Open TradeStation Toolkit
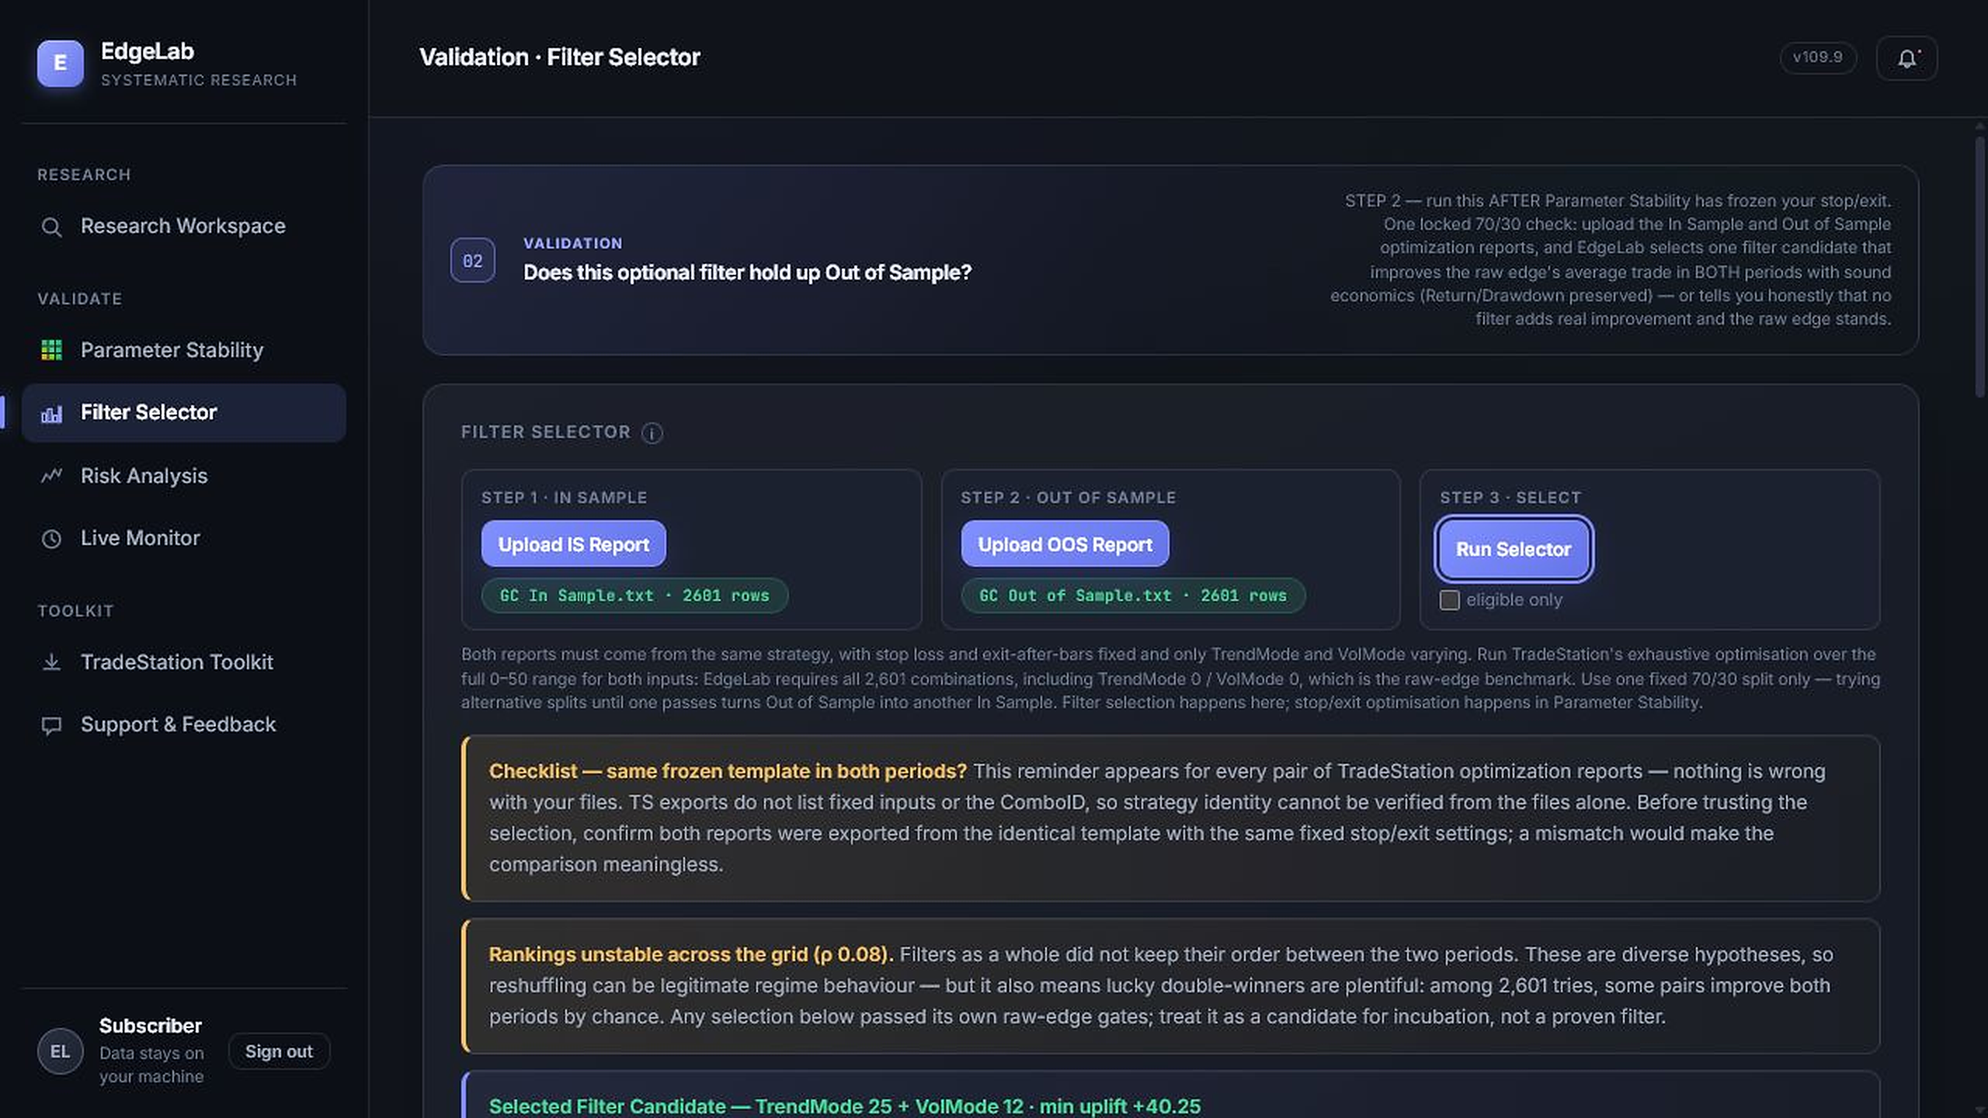The width and height of the screenshot is (1988, 1118). [x=184, y=662]
